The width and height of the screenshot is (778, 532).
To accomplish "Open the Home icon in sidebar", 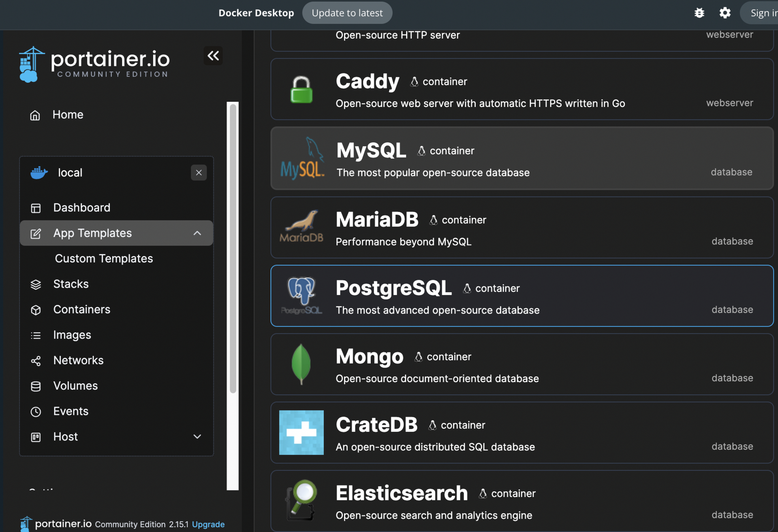I will (35, 115).
